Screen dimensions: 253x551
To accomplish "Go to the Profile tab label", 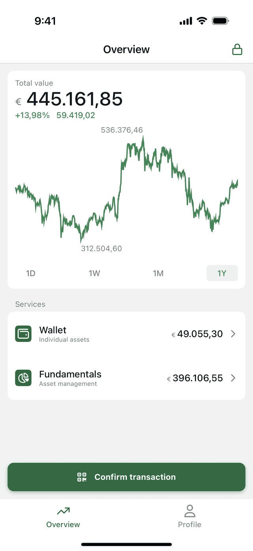I will [190, 524].
